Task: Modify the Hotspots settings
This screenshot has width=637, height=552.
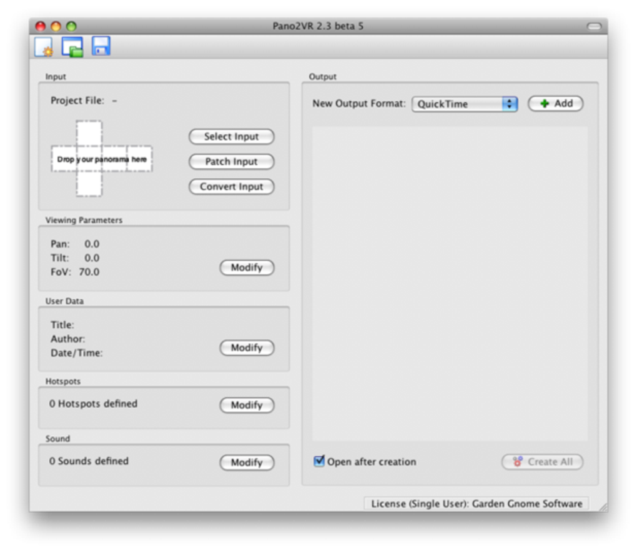Action: click(x=247, y=405)
